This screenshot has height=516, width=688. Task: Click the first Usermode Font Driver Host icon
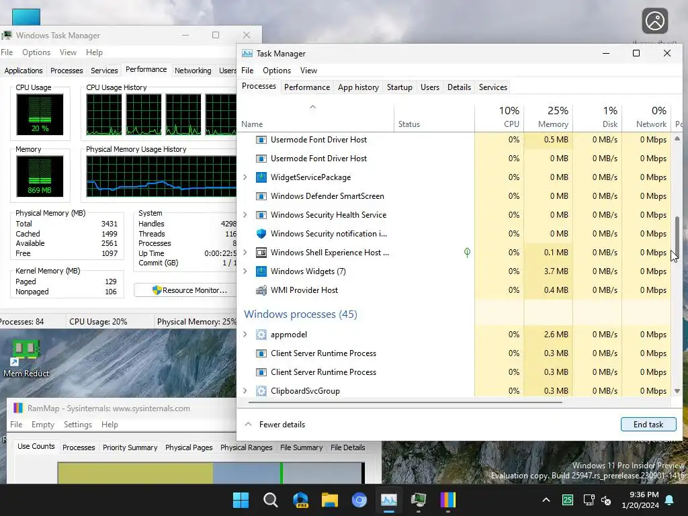click(261, 140)
